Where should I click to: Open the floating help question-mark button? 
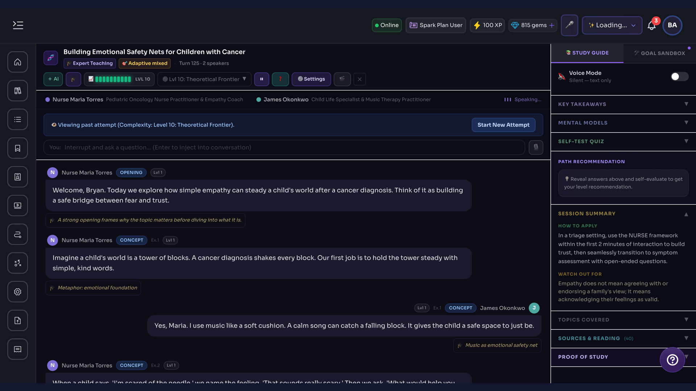click(672, 360)
